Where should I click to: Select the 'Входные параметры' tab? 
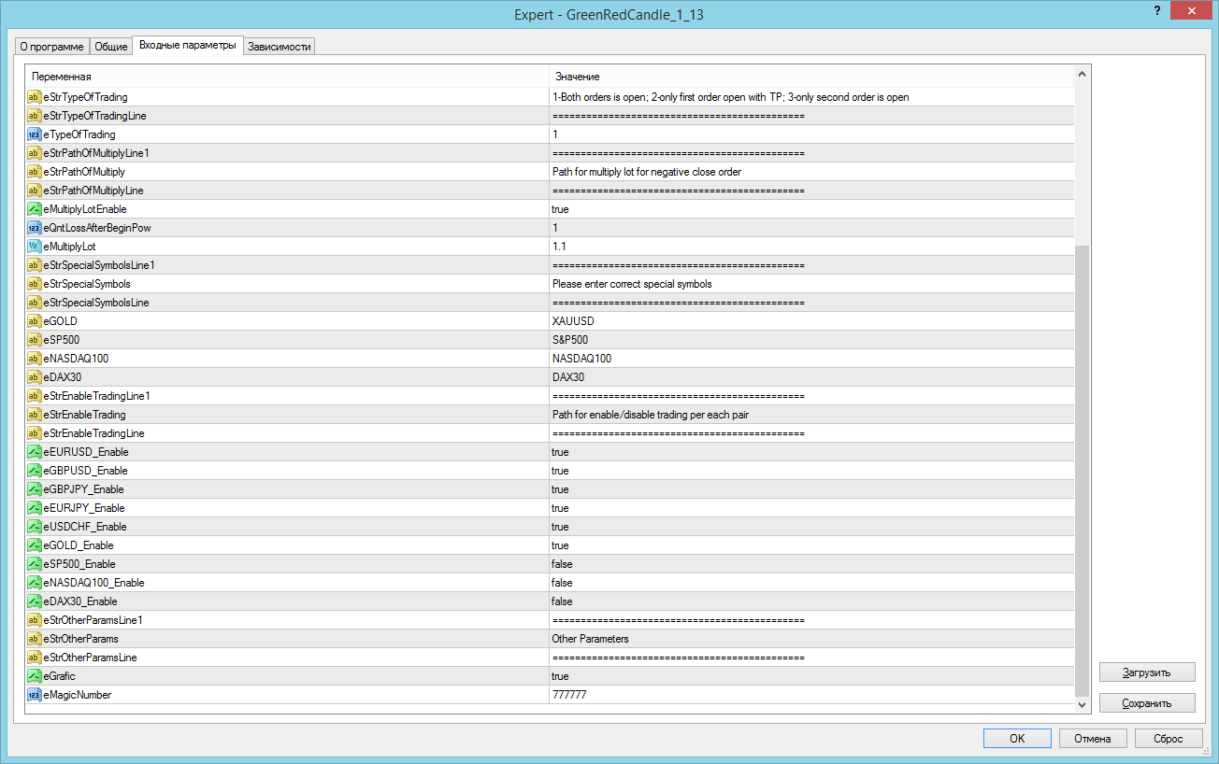188,45
